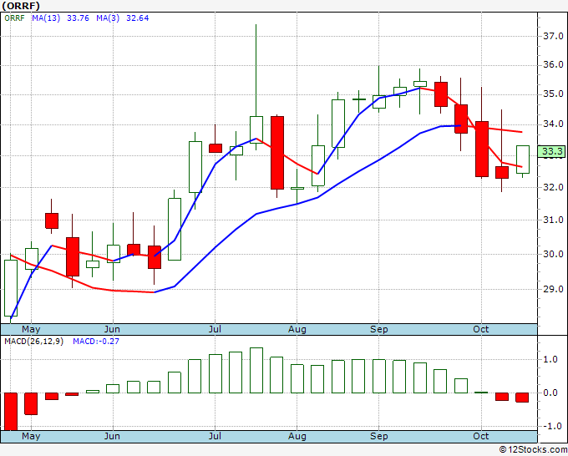The image size is (568, 456).
Task: Click the green ORRF legend label
Action: pyautogui.click(x=14, y=18)
